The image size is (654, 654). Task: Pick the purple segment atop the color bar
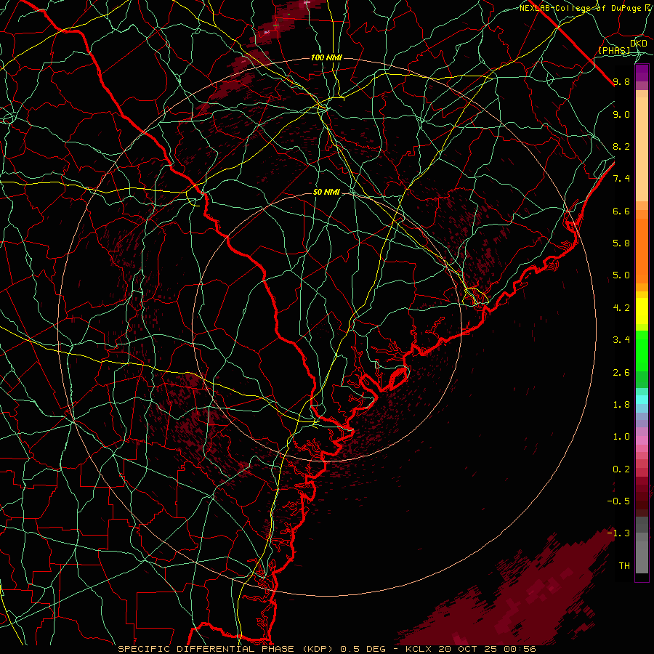[642, 73]
